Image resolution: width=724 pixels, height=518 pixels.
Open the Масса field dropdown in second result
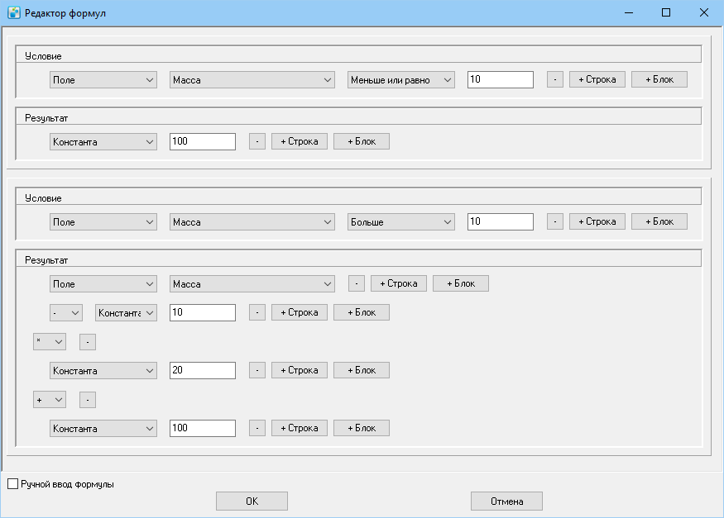pyautogui.click(x=252, y=284)
